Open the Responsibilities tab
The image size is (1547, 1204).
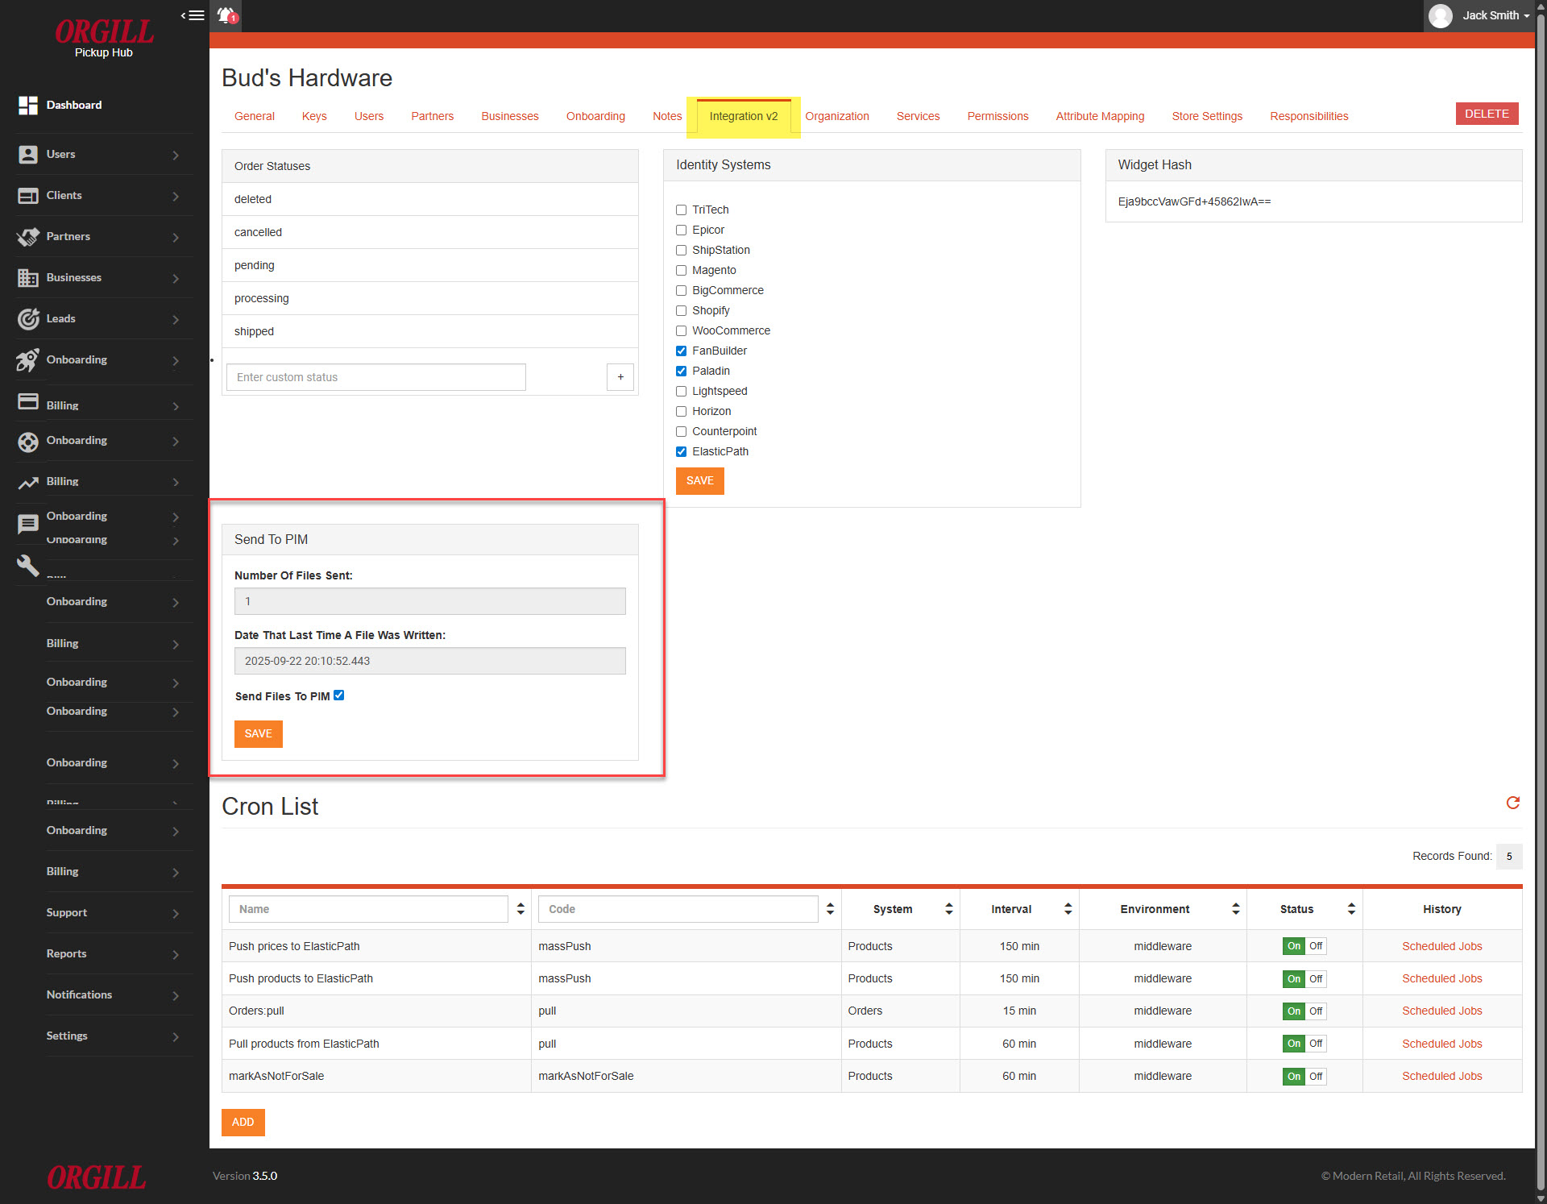[x=1309, y=116]
